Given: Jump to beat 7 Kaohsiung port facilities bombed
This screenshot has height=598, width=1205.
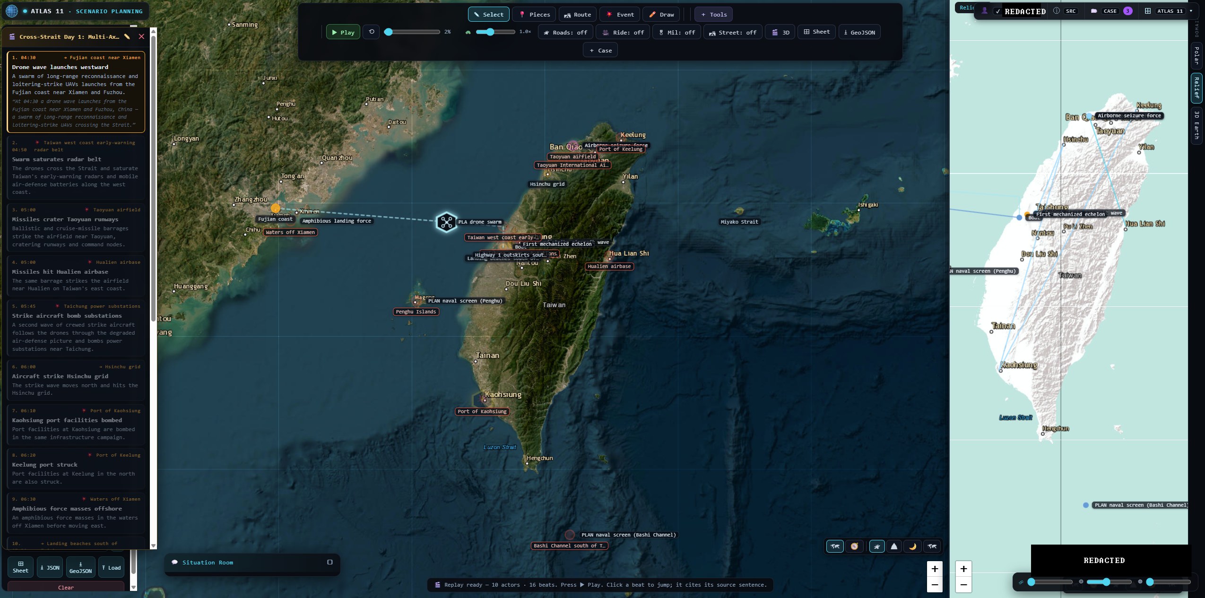Looking at the screenshot, I should click(x=76, y=425).
